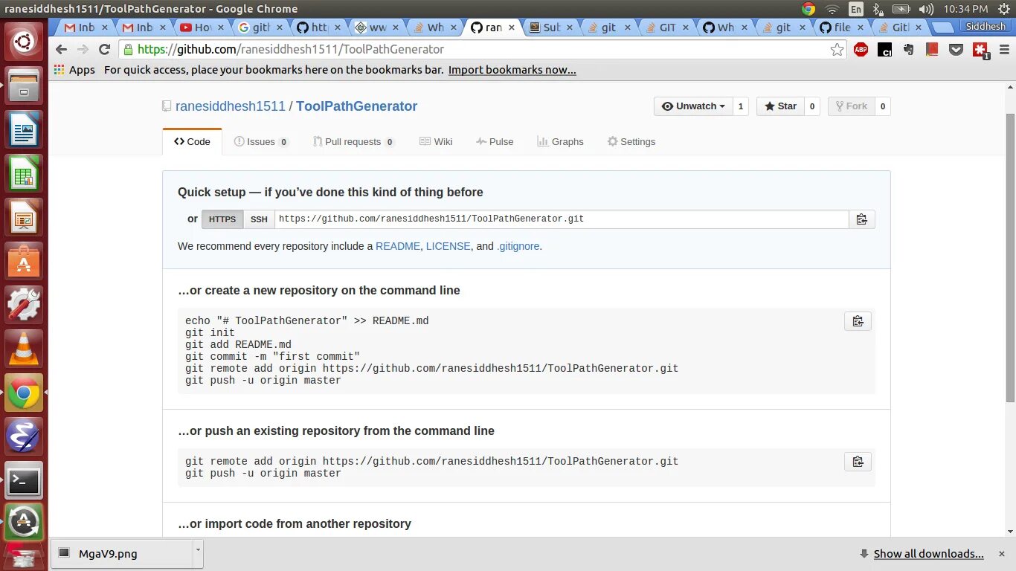Open the .gitignore link
The height and width of the screenshot is (571, 1016).
coord(518,246)
